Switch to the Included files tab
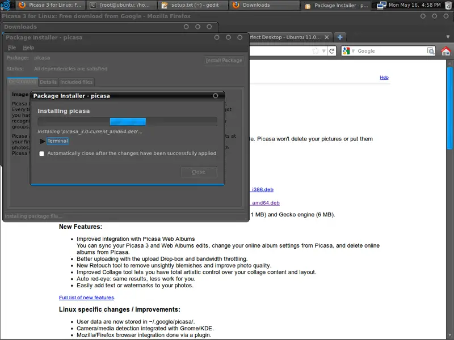 [77, 82]
